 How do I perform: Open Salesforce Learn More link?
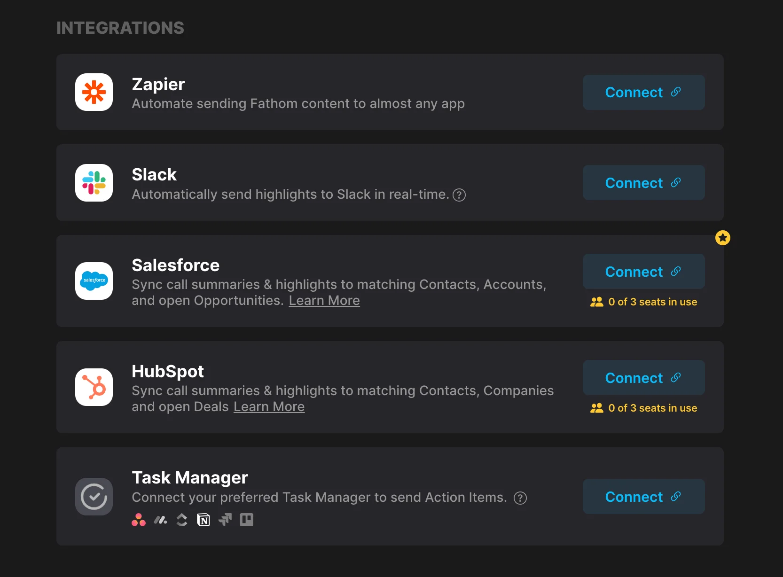324,301
